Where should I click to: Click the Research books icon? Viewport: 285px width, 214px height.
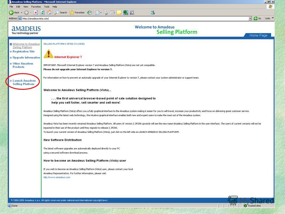[x=132, y=12]
